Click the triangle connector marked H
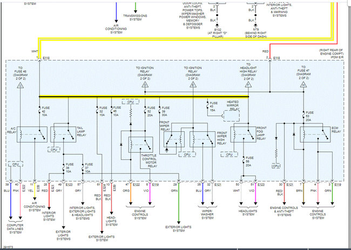The image size is (351, 250). [303, 85]
